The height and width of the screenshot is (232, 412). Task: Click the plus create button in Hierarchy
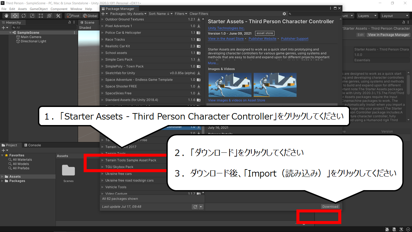pos(5,28)
